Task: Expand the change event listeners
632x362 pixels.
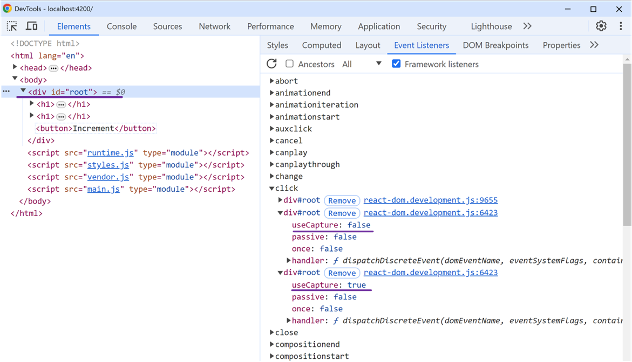Action: (x=272, y=176)
